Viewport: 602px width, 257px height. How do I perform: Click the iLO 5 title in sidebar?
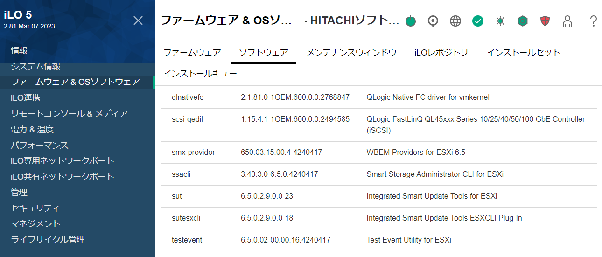(18, 14)
